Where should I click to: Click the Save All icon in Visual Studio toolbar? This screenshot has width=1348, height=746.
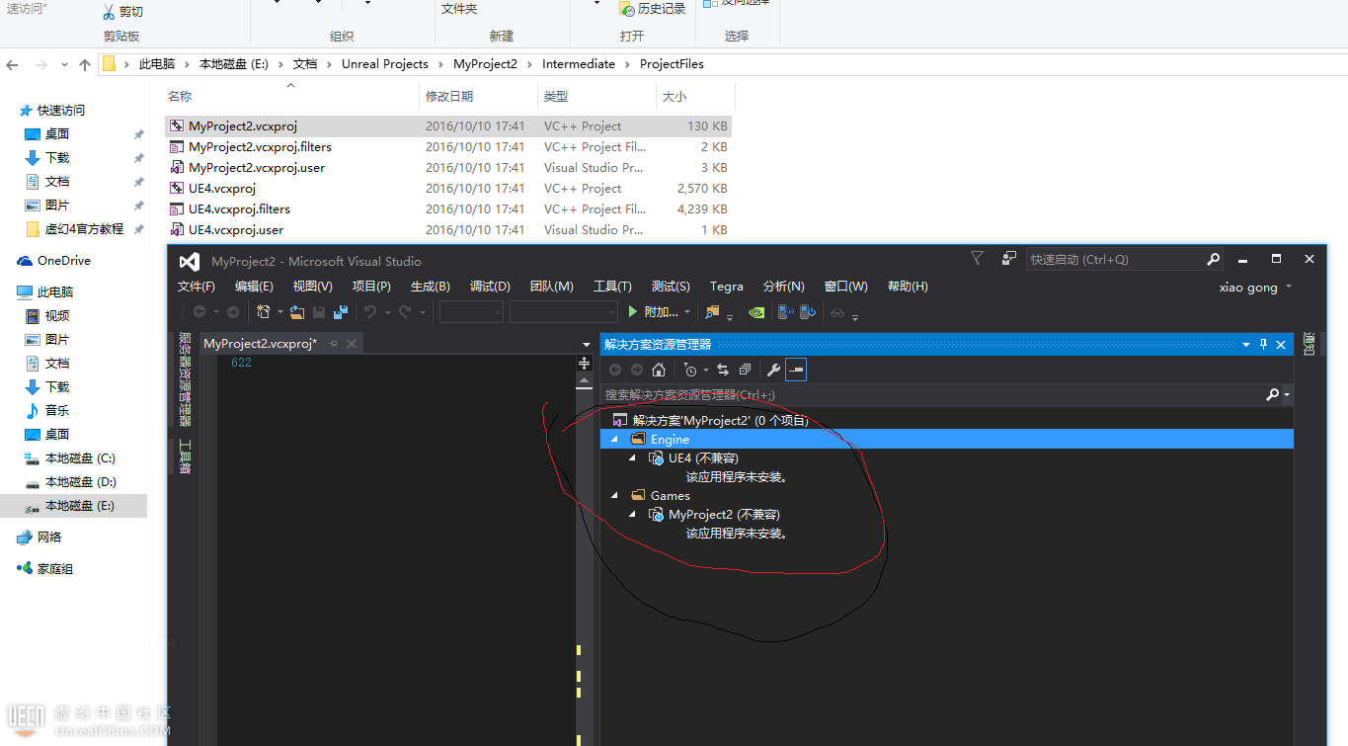(x=341, y=312)
